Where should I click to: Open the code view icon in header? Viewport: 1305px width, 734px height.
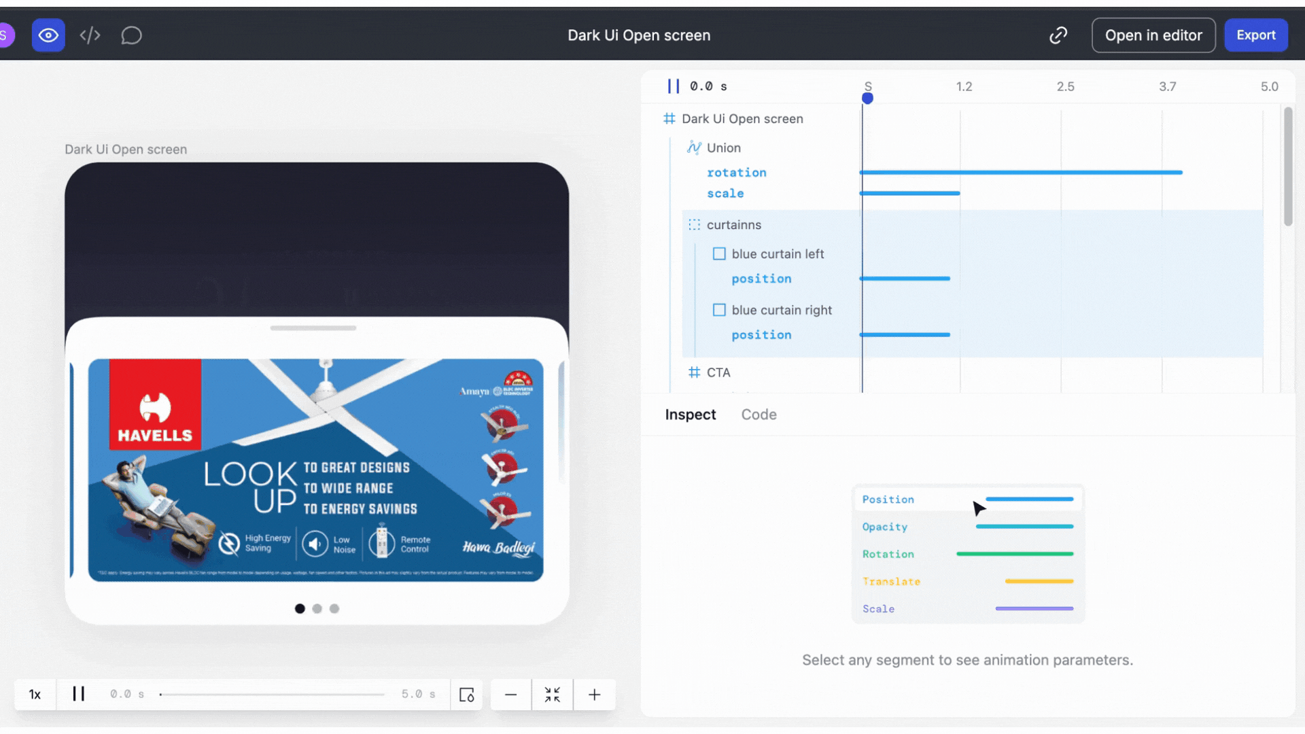point(90,35)
